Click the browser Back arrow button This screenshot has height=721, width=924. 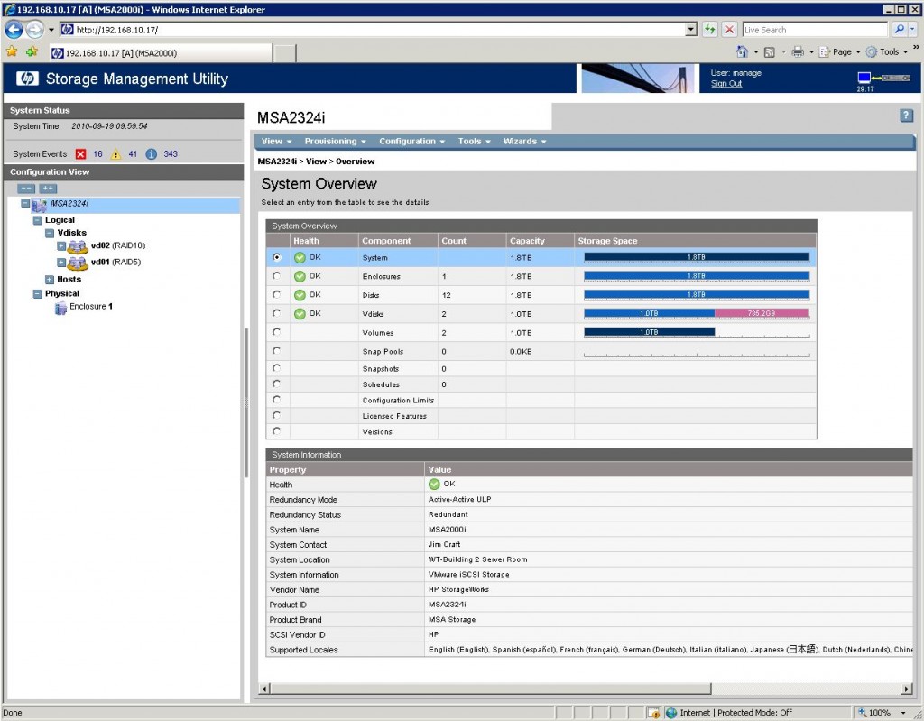14,30
